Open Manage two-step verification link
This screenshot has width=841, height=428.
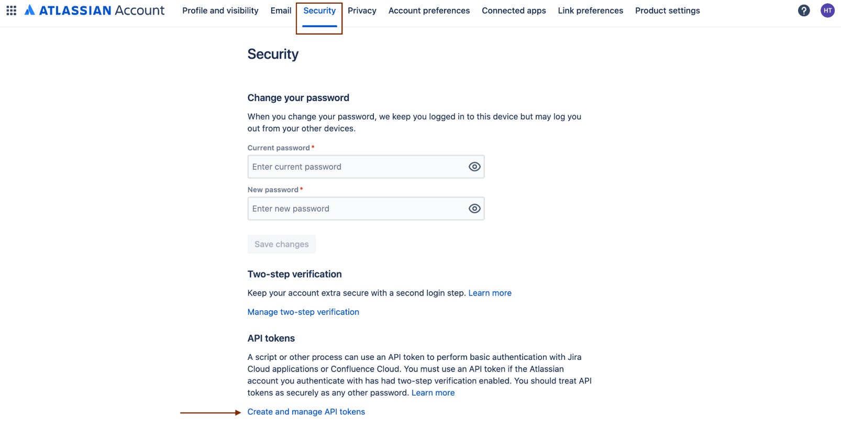303,312
